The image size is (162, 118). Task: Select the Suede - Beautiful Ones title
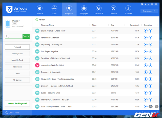(50, 93)
